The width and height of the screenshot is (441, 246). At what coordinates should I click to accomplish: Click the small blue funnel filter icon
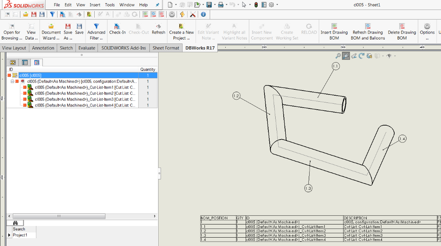(52, 14)
